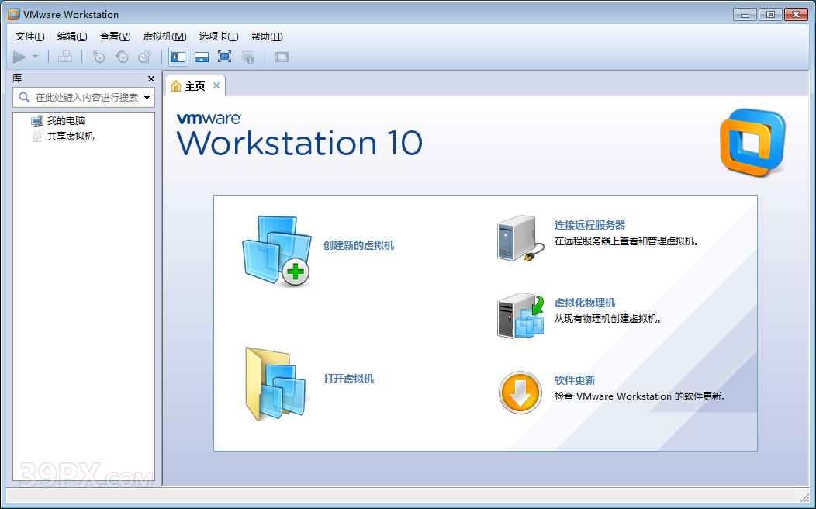Select 共享虚拟机 in the library tree
816x509 pixels.
point(71,137)
